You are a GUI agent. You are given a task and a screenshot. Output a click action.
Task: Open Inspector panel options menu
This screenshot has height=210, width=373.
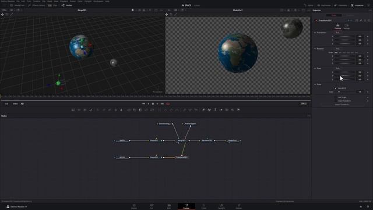[x=370, y=10]
